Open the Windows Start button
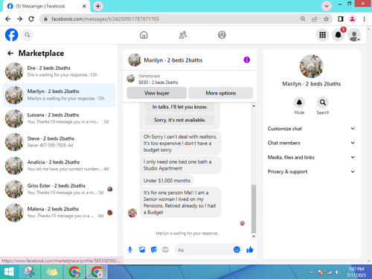The image size is (372, 279). tap(9, 272)
